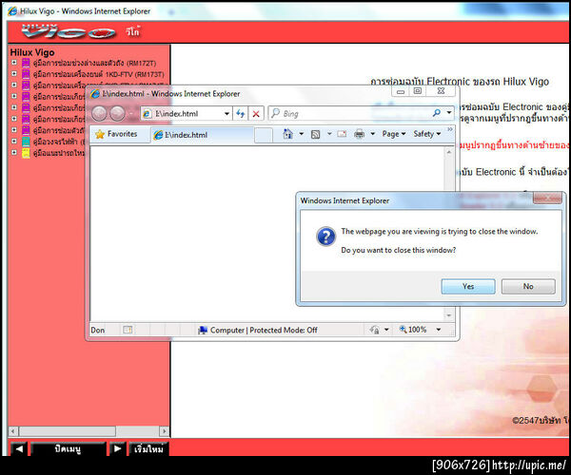571x475 pixels.
Task: Open the Home button dropdown arrow
Action: click(302, 134)
